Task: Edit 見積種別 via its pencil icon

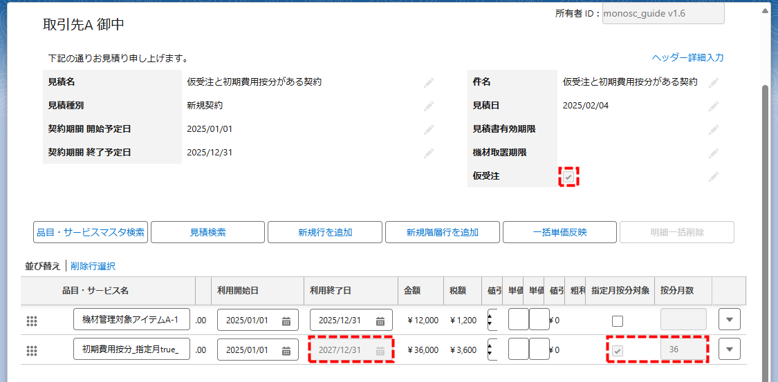Action: pyautogui.click(x=429, y=106)
